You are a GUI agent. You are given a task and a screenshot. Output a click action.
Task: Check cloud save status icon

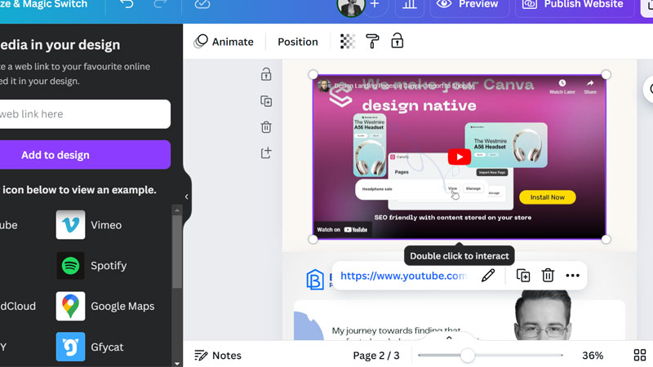coord(202,4)
